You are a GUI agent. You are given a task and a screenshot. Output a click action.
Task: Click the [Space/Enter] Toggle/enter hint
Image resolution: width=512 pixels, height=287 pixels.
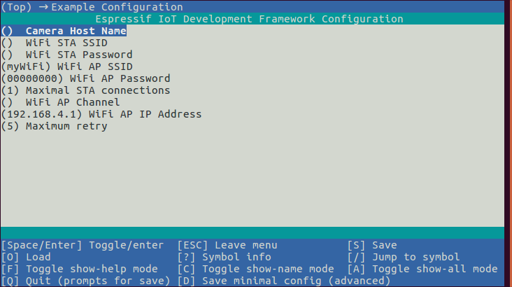[x=83, y=245]
